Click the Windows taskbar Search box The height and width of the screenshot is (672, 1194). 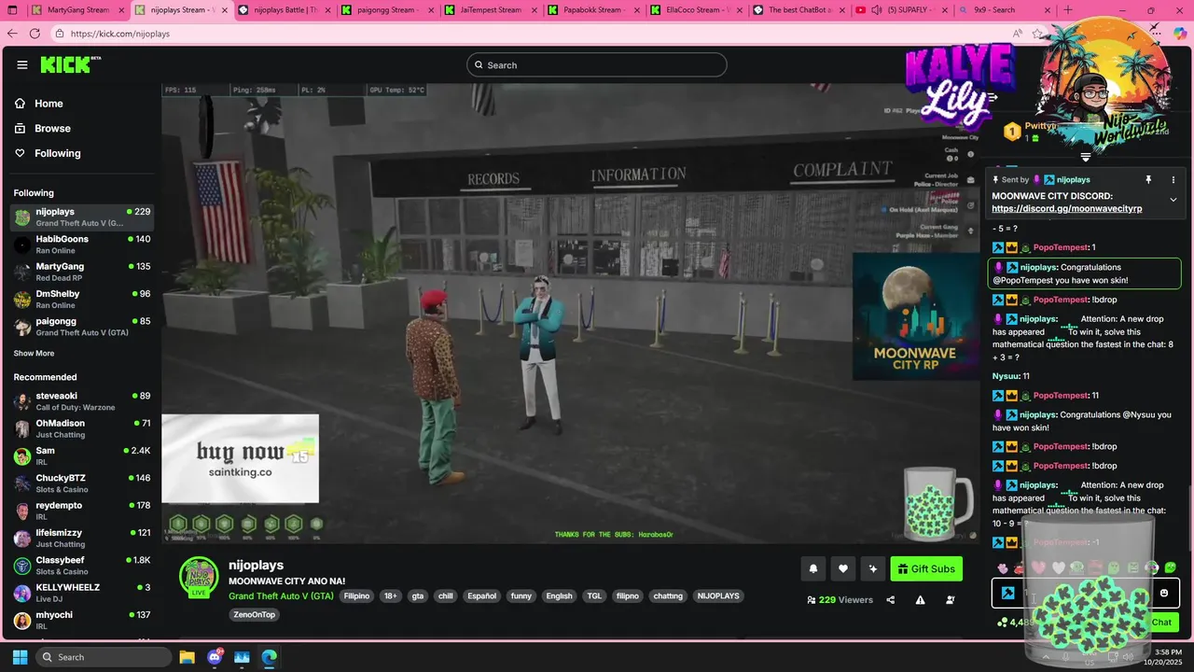pyautogui.click(x=103, y=657)
